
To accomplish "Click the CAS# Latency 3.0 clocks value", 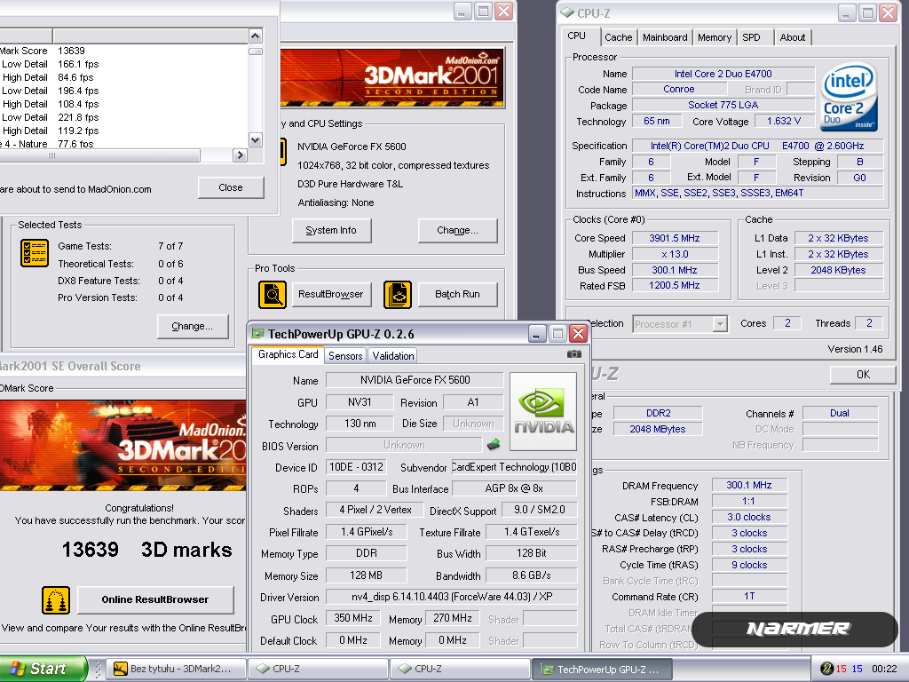I will coord(749,517).
